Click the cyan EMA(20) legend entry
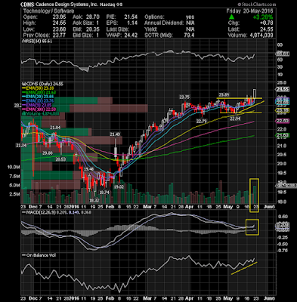 [39, 97]
